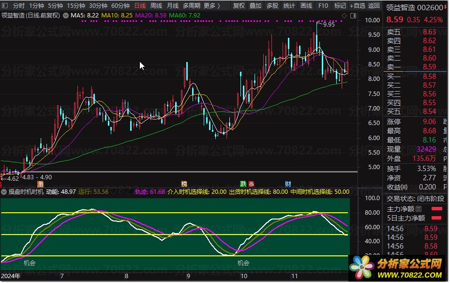
Task: Click the 5日主力净额 red bar
Action: pos(436,218)
